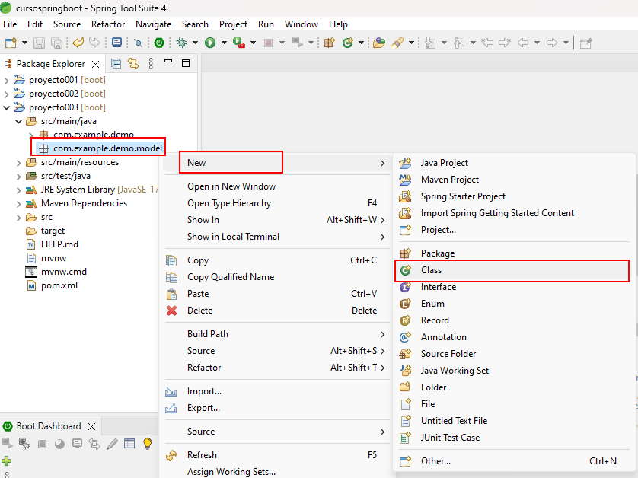Expand the src/main/resources folder
The height and width of the screenshot is (478, 638).
tap(18, 163)
